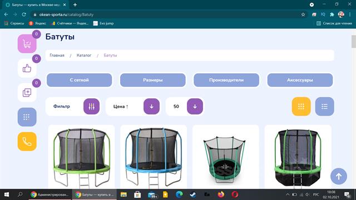Screen dimensions: 356x200
Task: Open the Размеры category button
Action: (x=153, y=80)
